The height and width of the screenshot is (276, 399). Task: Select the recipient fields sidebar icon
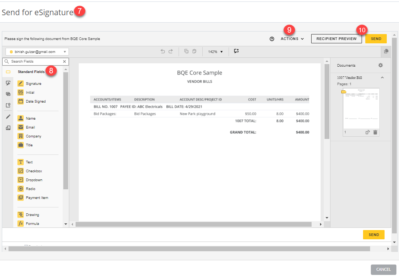point(8,105)
